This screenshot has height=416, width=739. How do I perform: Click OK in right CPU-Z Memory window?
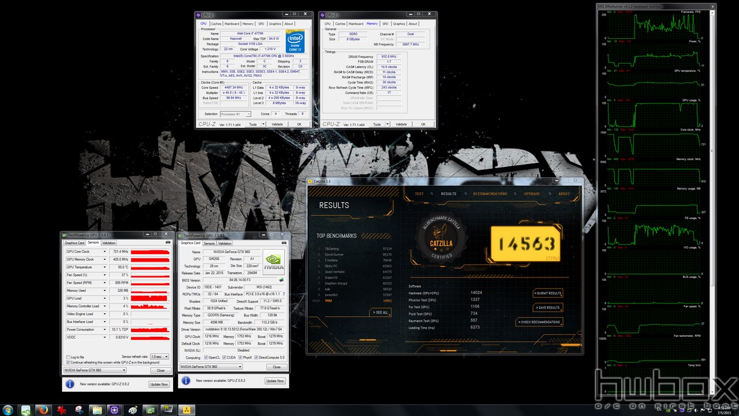(x=423, y=124)
